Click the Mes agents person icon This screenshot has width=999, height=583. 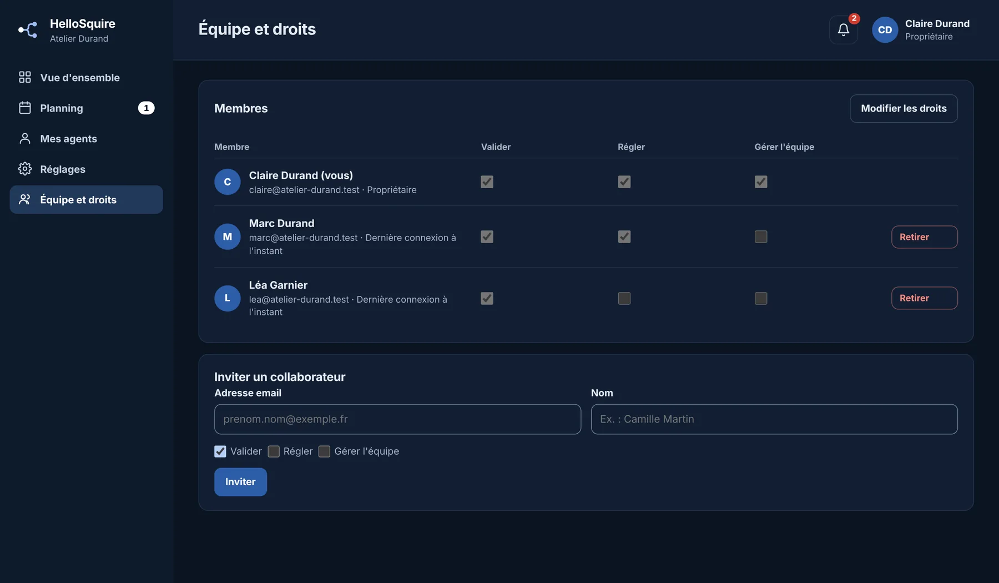25,138
